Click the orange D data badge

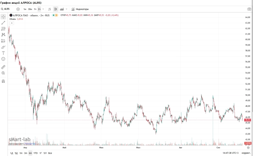click(56, 15)
